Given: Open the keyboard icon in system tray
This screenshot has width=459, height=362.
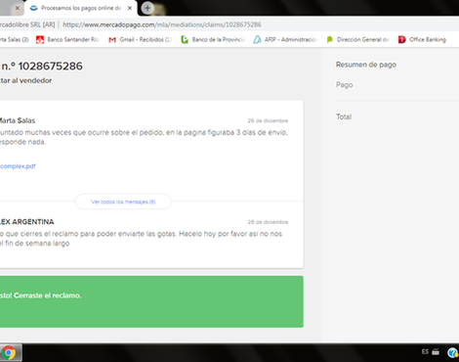Looking at the screenshot, I should (436, 351).
